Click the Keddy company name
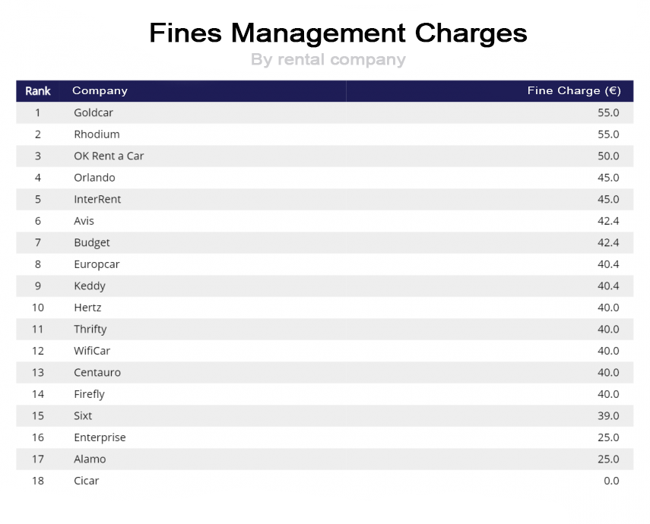 [90, 286]
